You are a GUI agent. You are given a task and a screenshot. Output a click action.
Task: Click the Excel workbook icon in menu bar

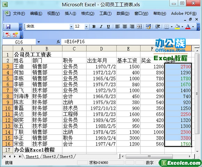click(8, 13)
